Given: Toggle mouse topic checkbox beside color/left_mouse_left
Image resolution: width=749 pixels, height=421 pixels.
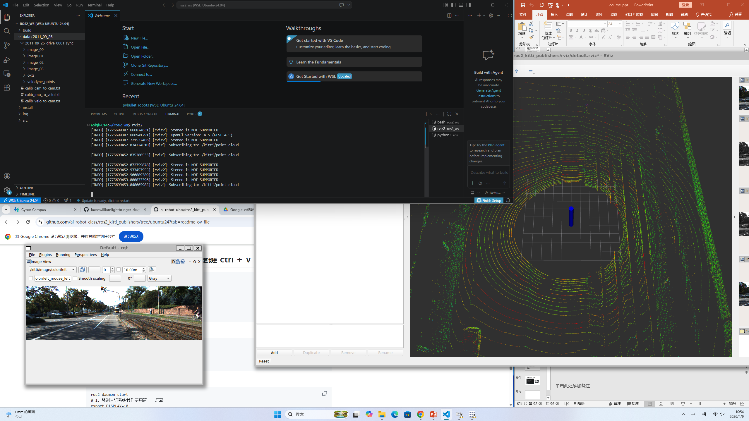Looking at the screenshot, I should point(31,278).
